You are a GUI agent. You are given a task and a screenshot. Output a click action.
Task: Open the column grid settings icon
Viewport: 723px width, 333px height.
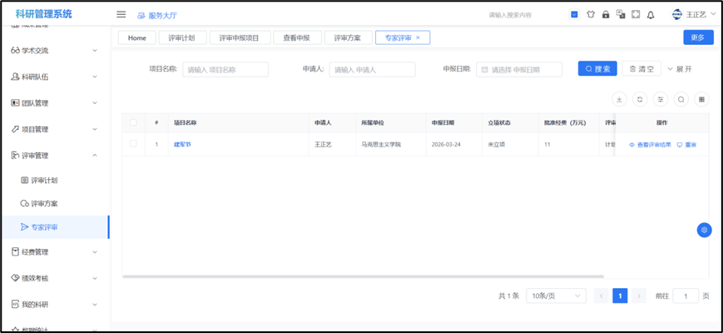click(x=702, y=99)
